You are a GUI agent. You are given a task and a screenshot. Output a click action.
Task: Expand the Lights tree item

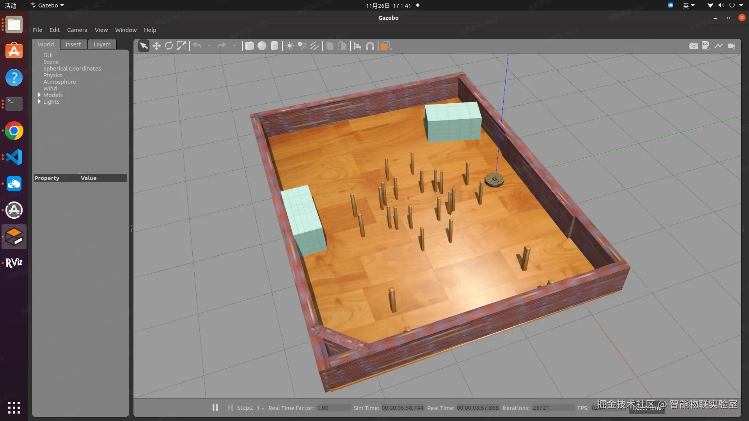pos(39,102)
